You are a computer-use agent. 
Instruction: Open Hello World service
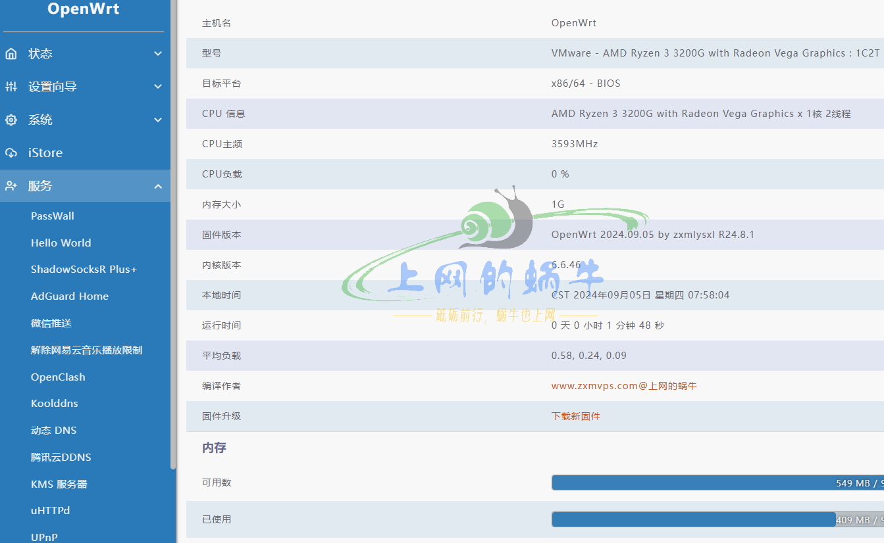point(61,243)
